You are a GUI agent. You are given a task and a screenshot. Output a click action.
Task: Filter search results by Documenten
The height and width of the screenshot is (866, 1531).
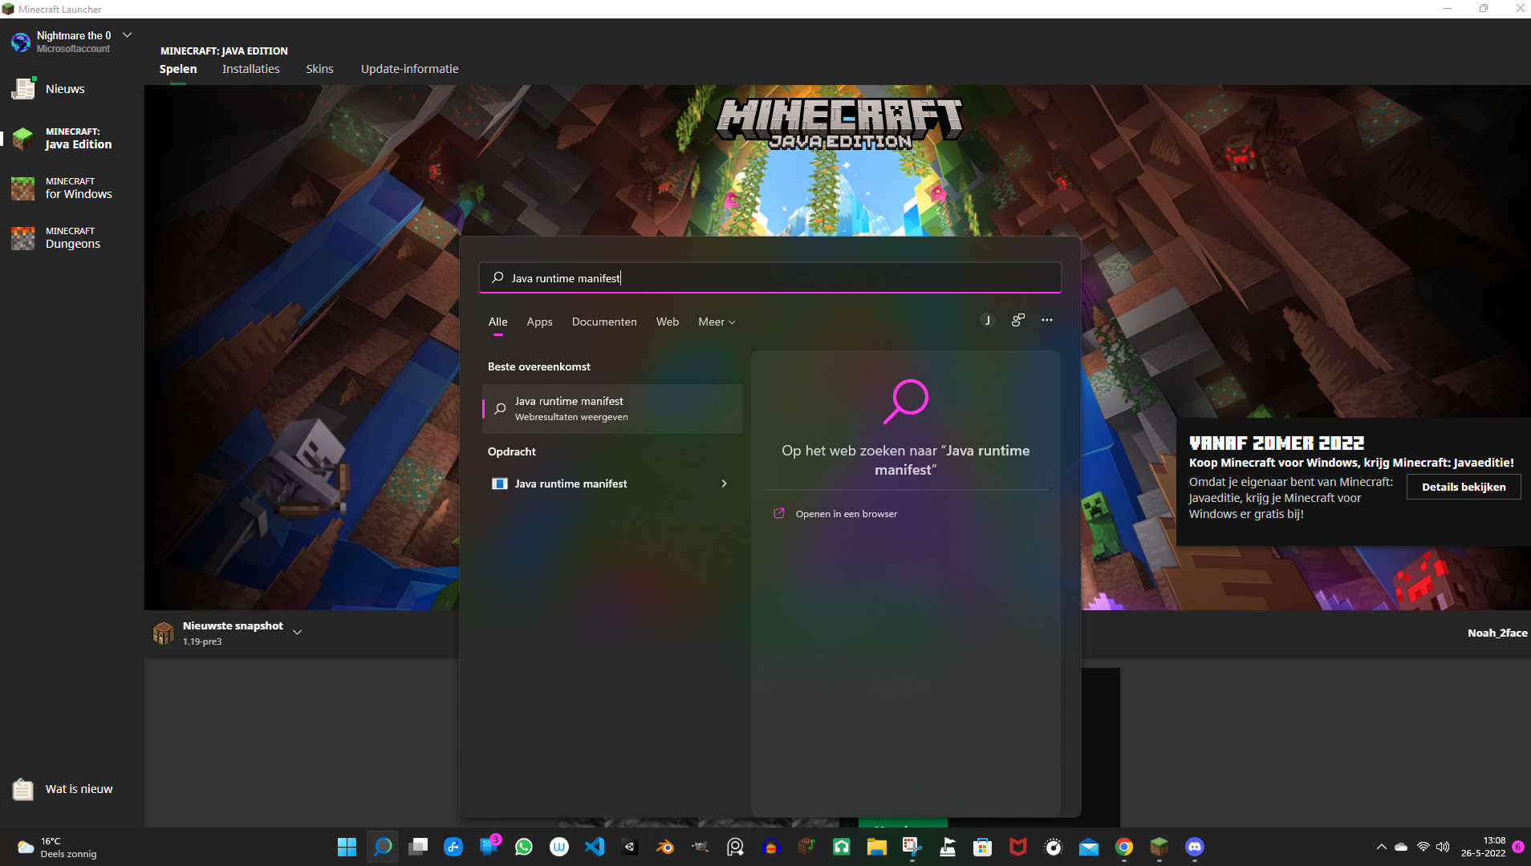(x=604, y=322)
